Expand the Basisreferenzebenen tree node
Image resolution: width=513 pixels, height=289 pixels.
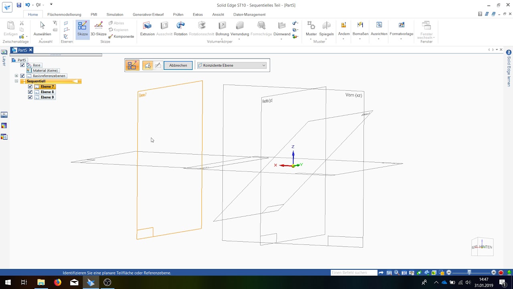(16, 76)
